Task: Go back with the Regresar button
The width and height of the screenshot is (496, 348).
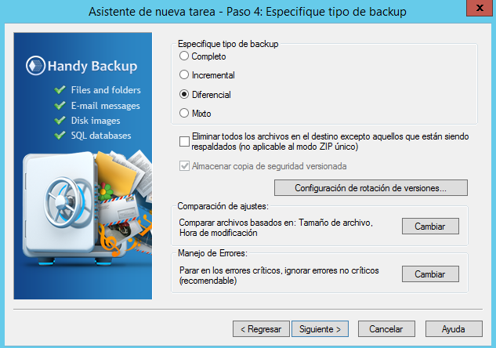Action: (262, 328)
